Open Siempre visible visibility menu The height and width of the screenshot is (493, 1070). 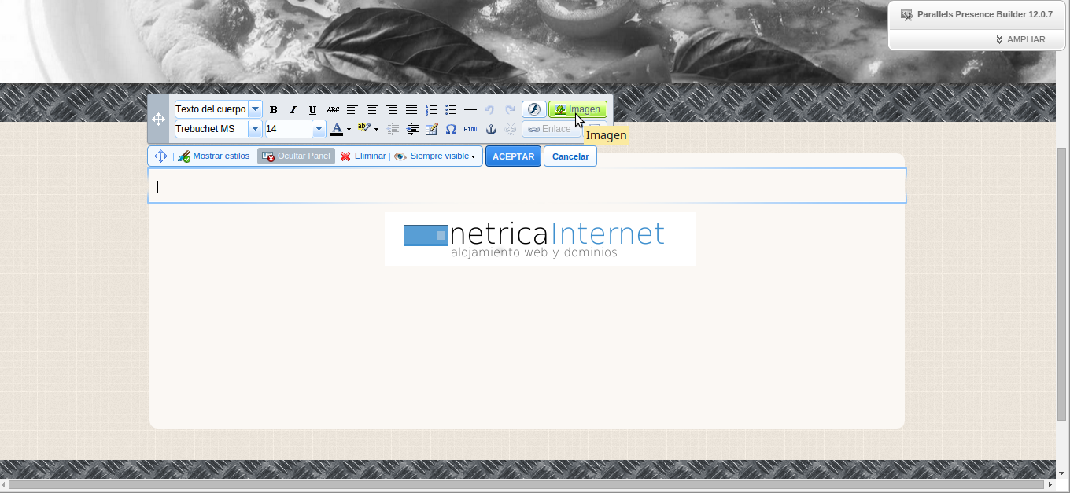(435, 156)
